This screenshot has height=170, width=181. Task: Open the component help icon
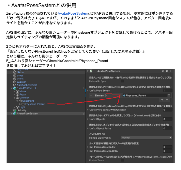[163, 71]
